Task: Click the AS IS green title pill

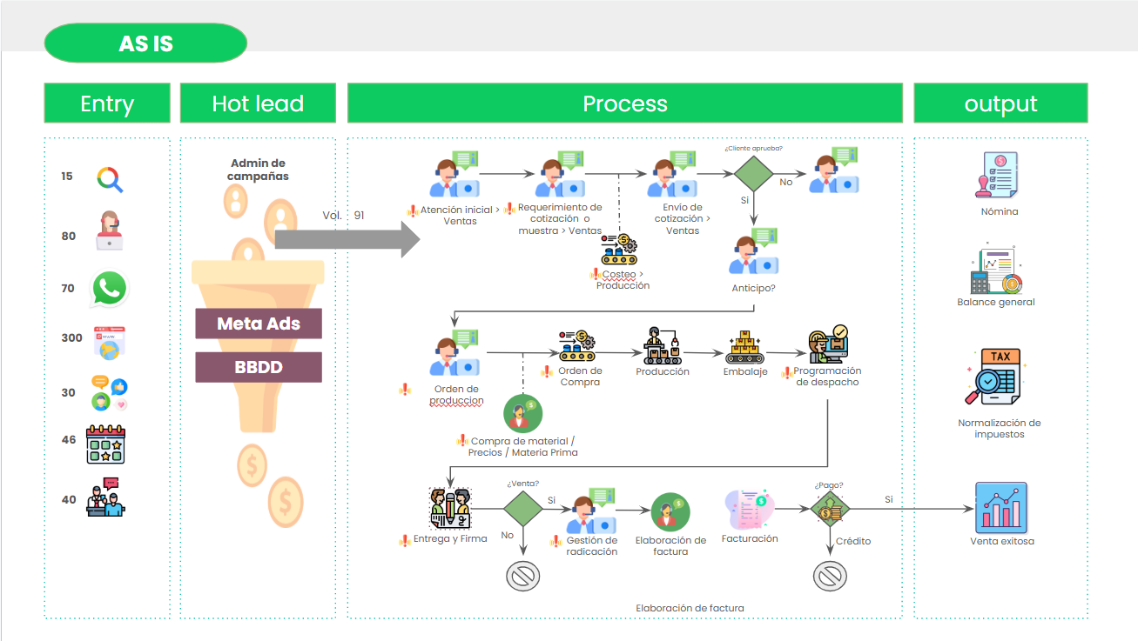Action: click(145, 43)
